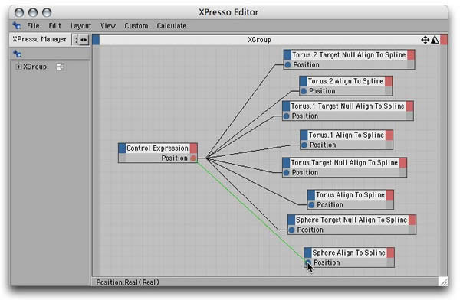Viewport: 460px width, 300px height.
Task: Click the left-right arrows tab scroller
Action: click(x=84, y=40)
